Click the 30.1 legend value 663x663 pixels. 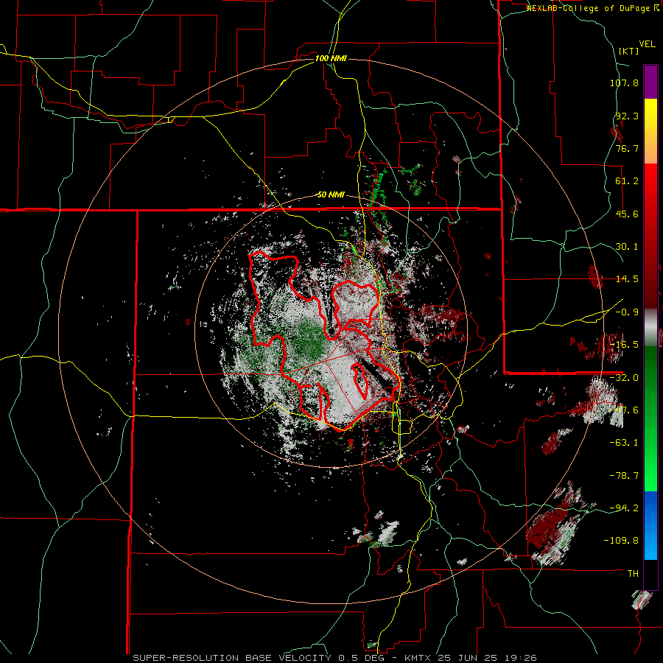pos(627,247)
